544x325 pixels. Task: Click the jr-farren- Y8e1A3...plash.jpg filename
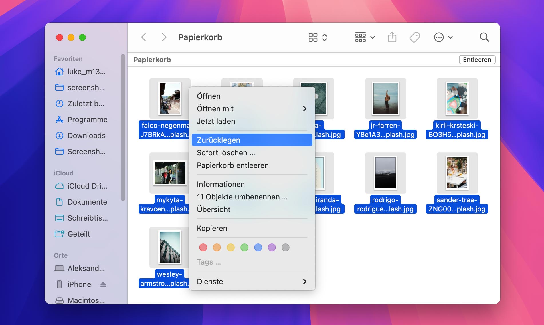[x=385, y=130]
